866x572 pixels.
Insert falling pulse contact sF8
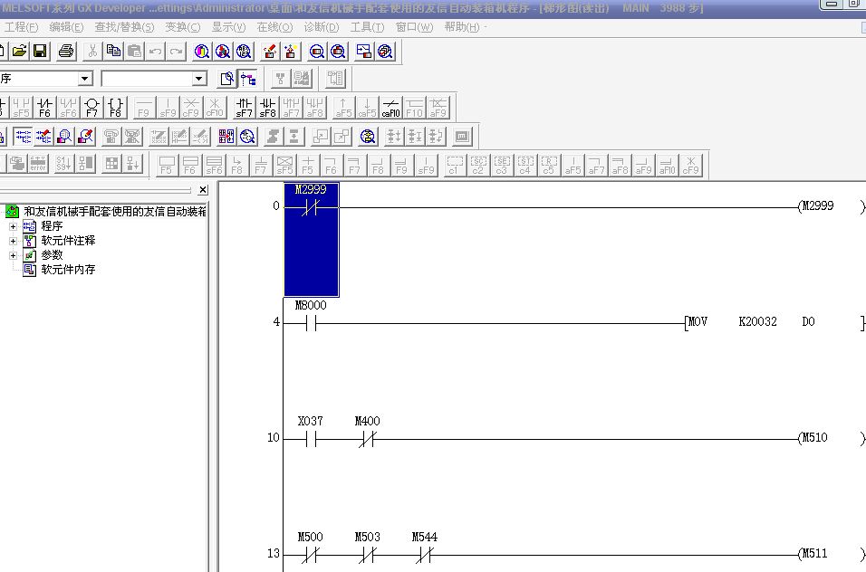[267, 109]
